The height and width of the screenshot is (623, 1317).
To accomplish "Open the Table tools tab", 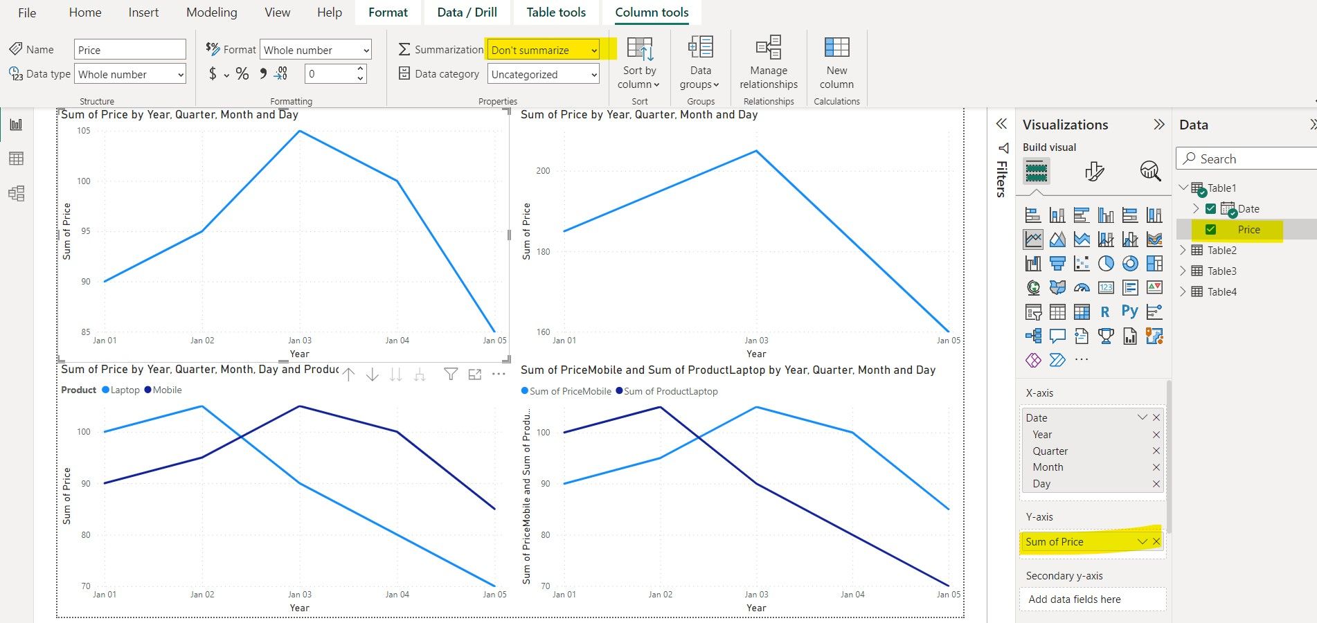I will point(556,12).
